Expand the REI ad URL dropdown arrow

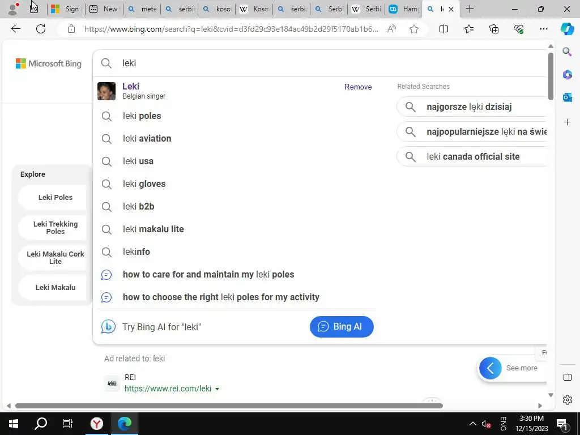[217, 389]
